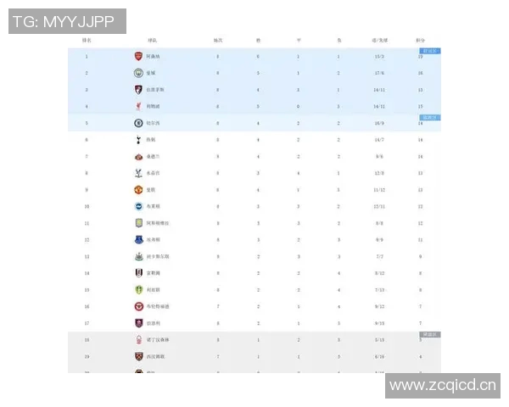
Task: Select the Bournemouth team badge
Action: 138,90
